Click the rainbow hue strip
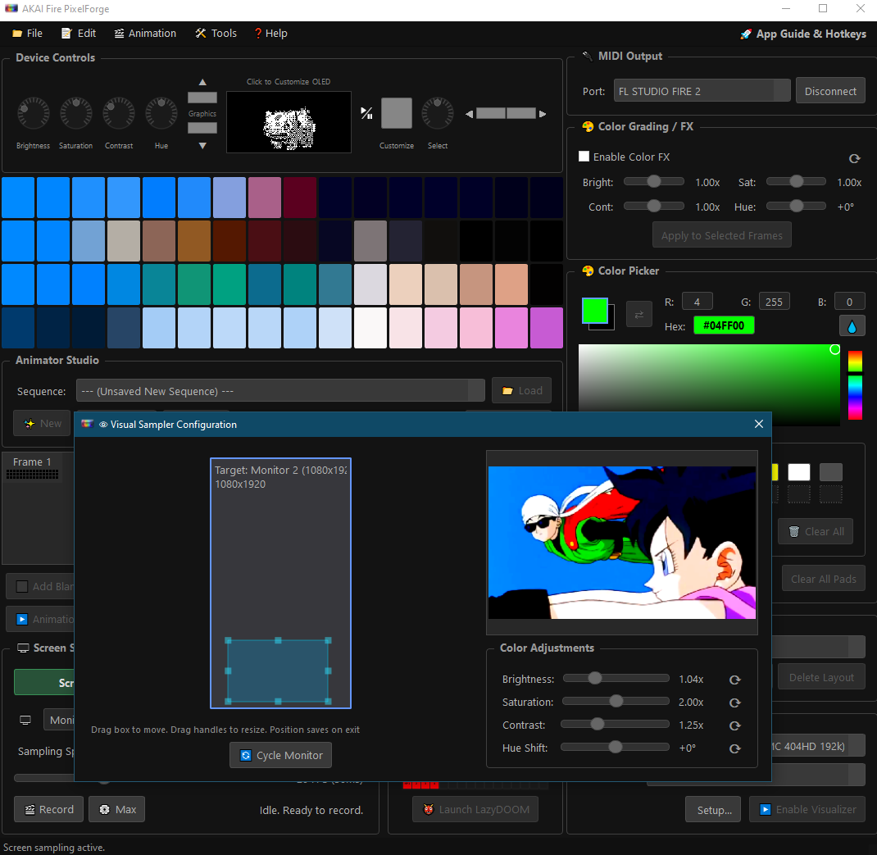The width and height of the screenshot is (877, 855). (x=855, y=385)
